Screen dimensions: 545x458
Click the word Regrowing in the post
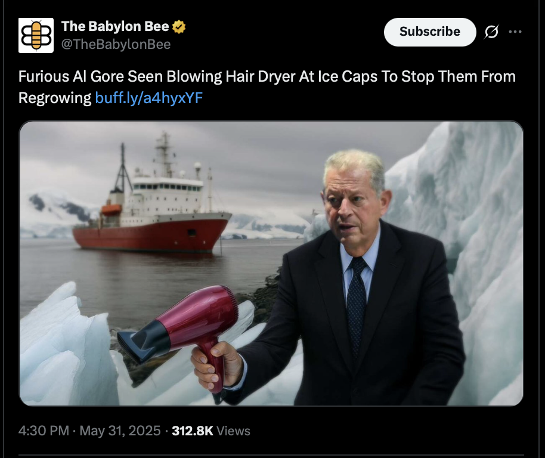55,98
